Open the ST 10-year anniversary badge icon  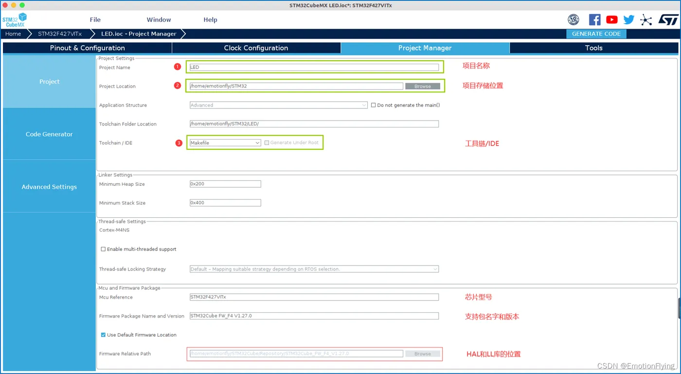573,19
